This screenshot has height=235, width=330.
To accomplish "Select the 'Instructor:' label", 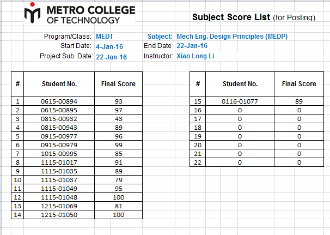I will coord(158,56).
